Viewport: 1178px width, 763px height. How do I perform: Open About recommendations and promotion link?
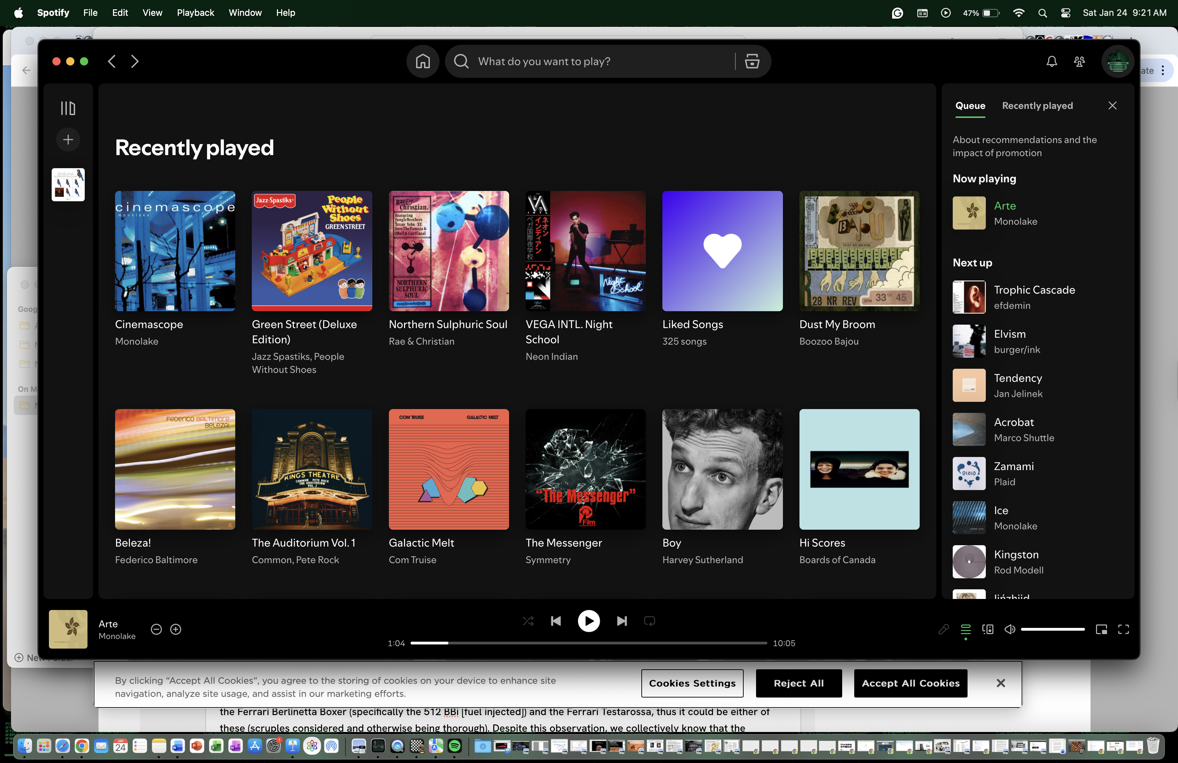coord(1025,146)
